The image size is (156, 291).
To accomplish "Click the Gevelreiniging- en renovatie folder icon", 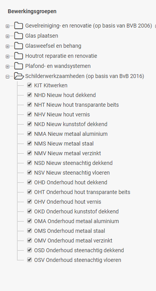I will 19,26.
